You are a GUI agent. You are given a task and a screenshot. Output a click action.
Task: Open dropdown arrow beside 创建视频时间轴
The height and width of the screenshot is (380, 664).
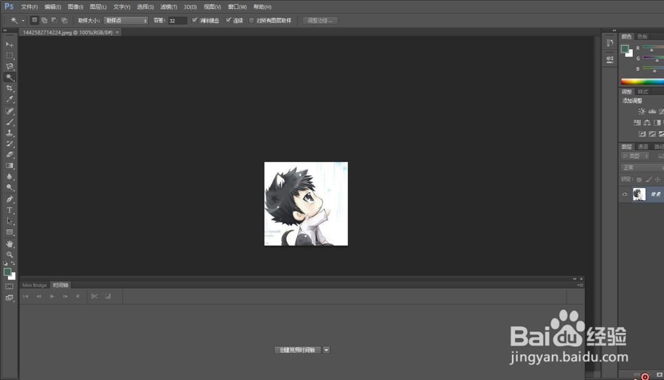[x=326, y=350]
